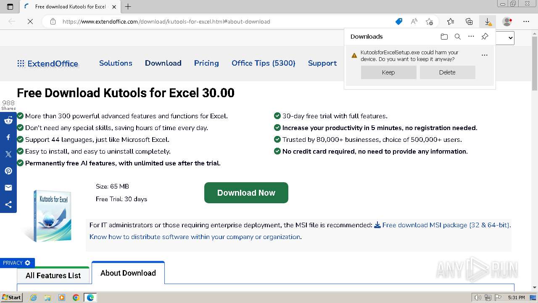Launch Internet Explorer from the taskbar
The width and height of the screenshot is (538, 303).
[x=33, y=298]
